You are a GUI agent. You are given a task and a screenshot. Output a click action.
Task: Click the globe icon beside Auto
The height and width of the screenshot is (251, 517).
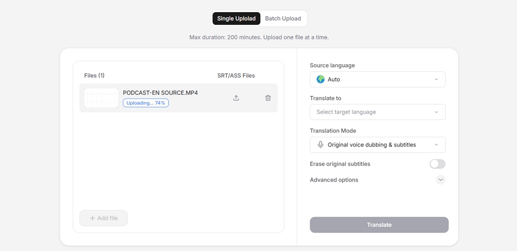tap(321, 79)
